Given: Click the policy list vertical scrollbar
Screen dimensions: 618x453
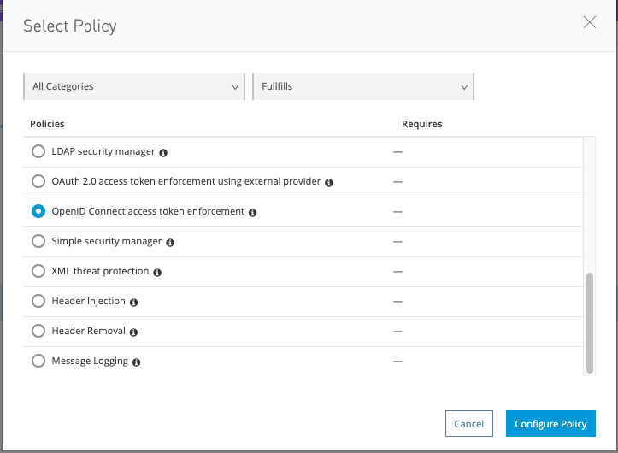Looking at the screenshot, I should click(589, 323).
